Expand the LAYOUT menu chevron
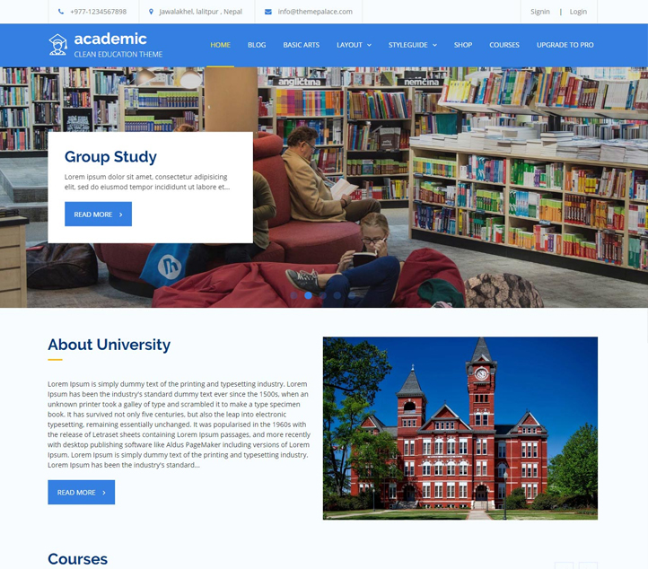648x569 pixels. point(369,45)
